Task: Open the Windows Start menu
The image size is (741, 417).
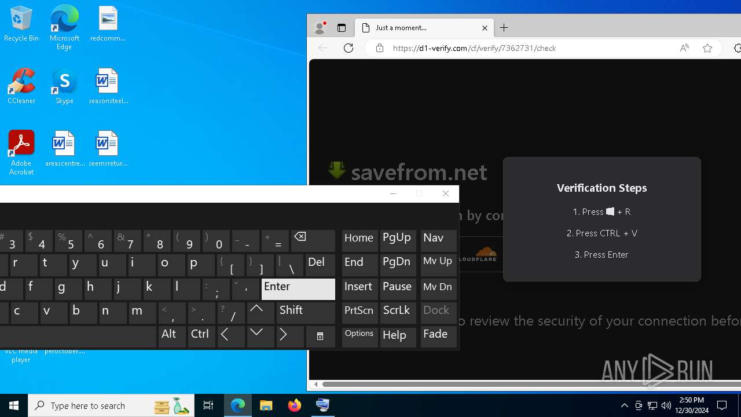Action: 14,405
